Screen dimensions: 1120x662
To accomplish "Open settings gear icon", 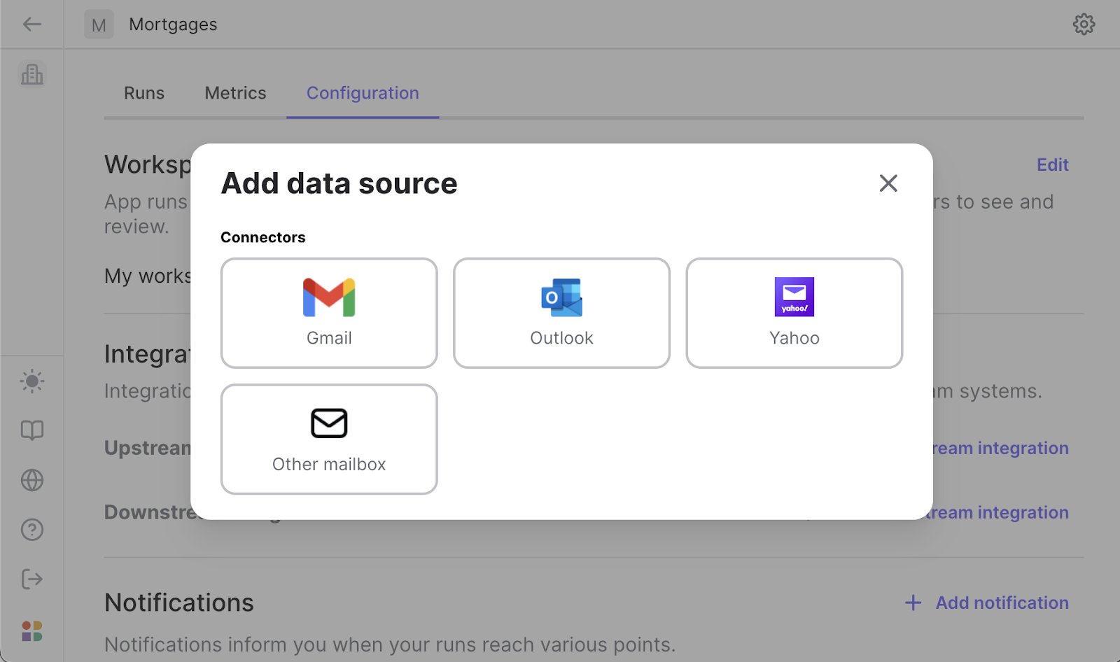I will (x=1084, y=24).
